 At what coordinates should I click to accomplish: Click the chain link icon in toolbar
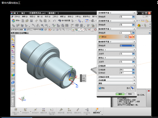[145, 25]
